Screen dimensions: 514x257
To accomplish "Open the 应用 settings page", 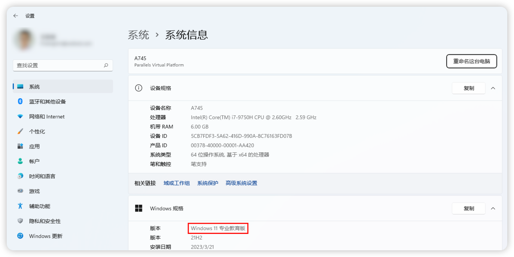I will click(63, 146).
